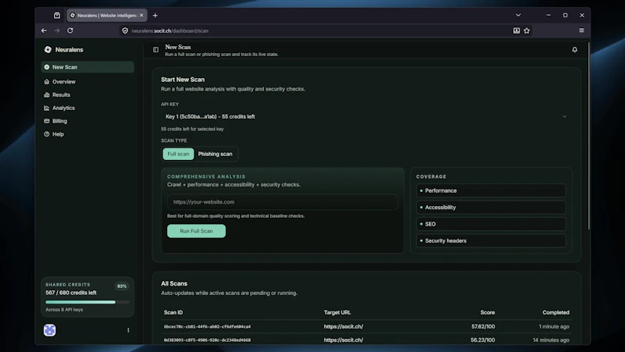Click scan ID starting with 0d383093
The image size is (625, 352).
click(x=207, y=340)
